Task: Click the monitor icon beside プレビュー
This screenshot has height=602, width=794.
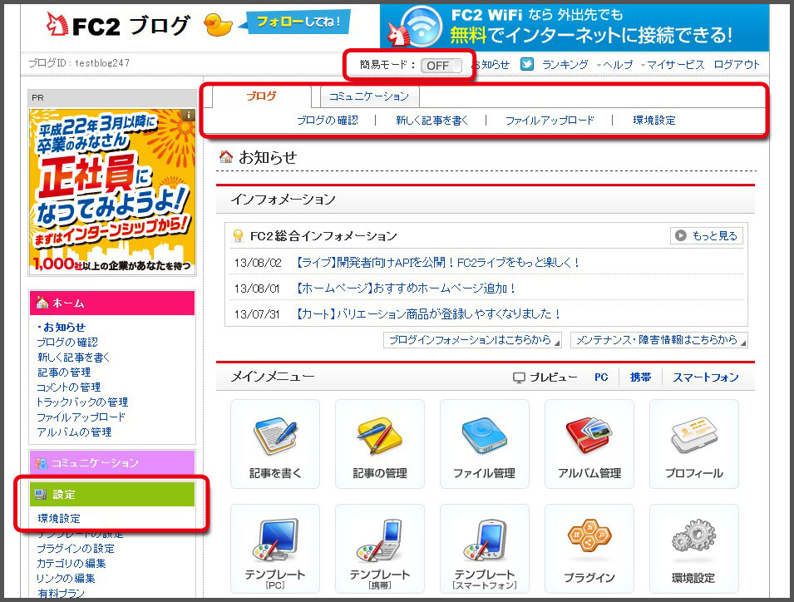Action: [x=519, y=377]
